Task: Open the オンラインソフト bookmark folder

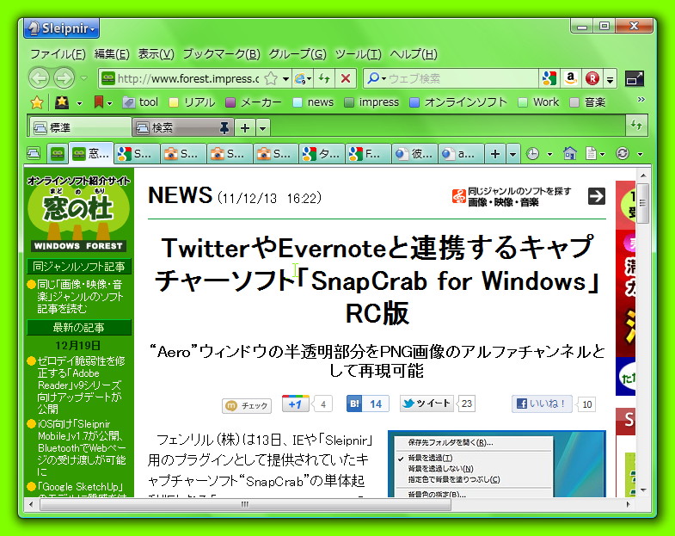Action: point(458,102)
